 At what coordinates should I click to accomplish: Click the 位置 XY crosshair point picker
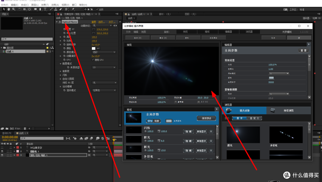pos(93,29)
